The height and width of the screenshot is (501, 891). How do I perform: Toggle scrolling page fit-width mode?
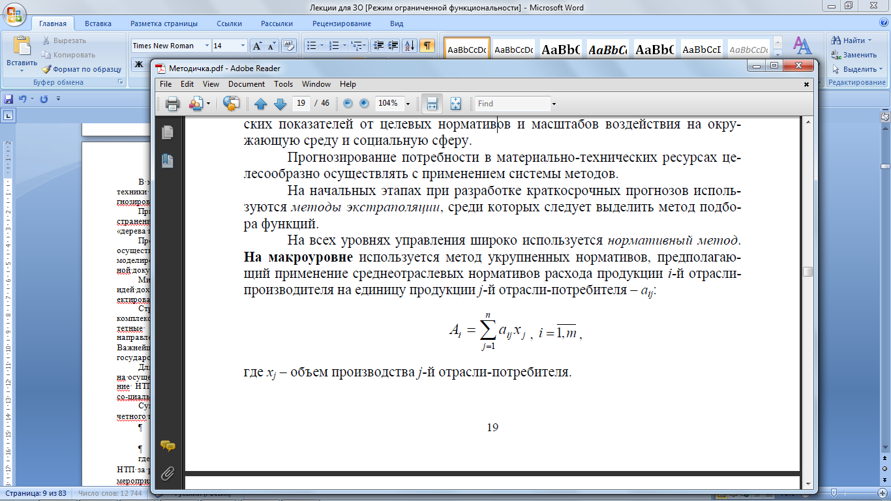point(432,104)
